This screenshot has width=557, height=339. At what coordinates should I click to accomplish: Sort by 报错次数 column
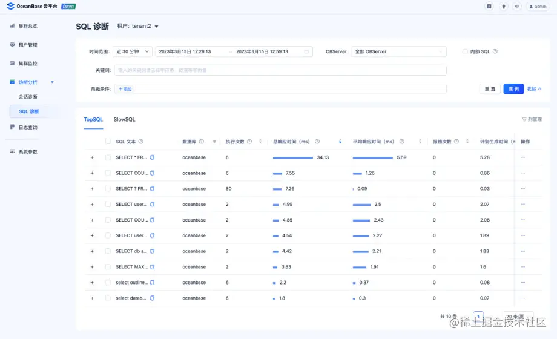(467, 142)
